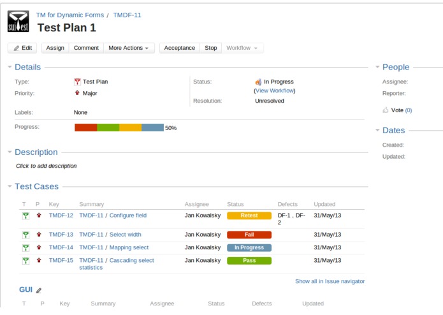Click the Pass status badge

tap(249, 260)
